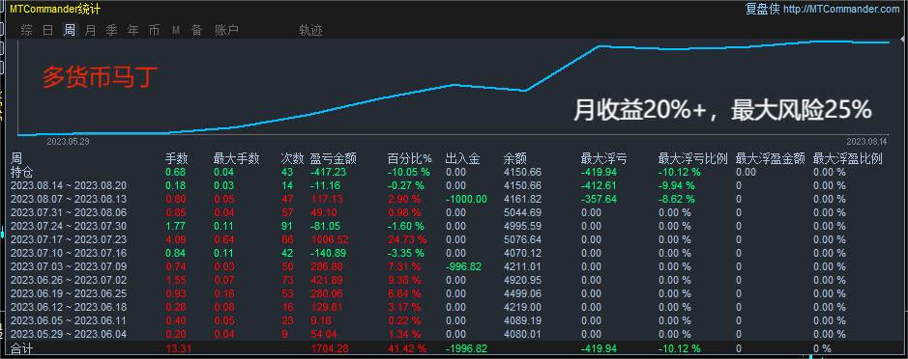Click trade count 91
Image resolution: width=908 pixels, height=359 pixels.
[286, 226]
